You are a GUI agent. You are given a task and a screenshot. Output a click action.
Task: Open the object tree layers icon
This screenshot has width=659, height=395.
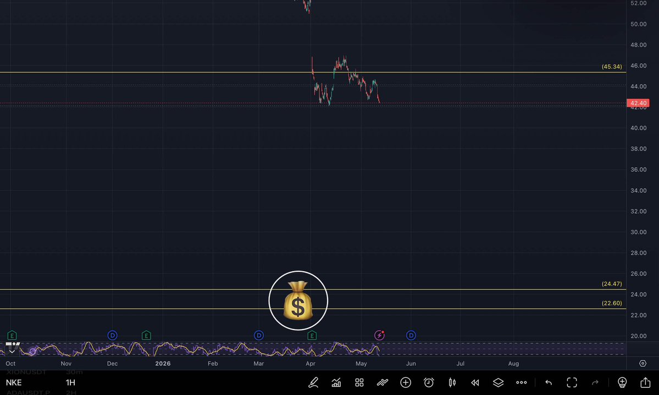click(498, 382)
